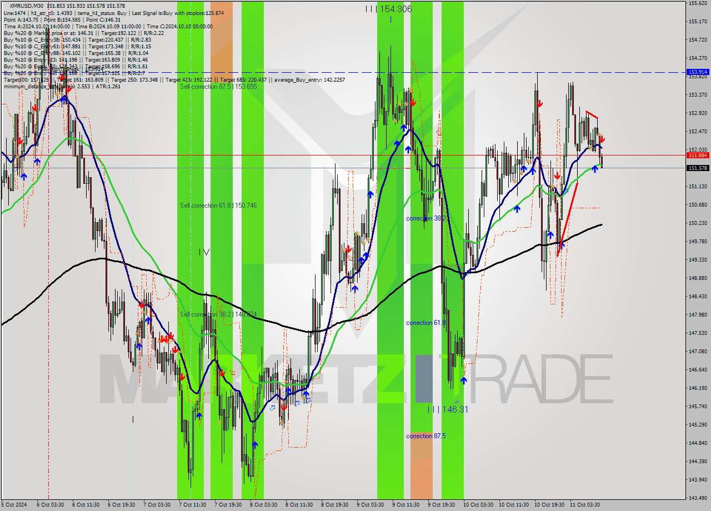Click the 144.840 price axis label
This screenshot has height=511, width=711.
(x=697, y=443)
